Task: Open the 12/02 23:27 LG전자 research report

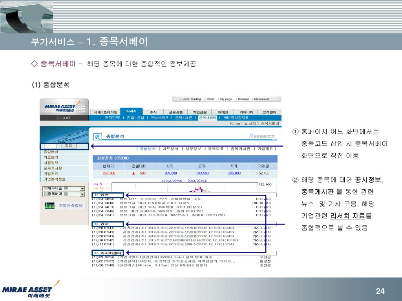Action: pyautogui.click(x=176, y=261)
